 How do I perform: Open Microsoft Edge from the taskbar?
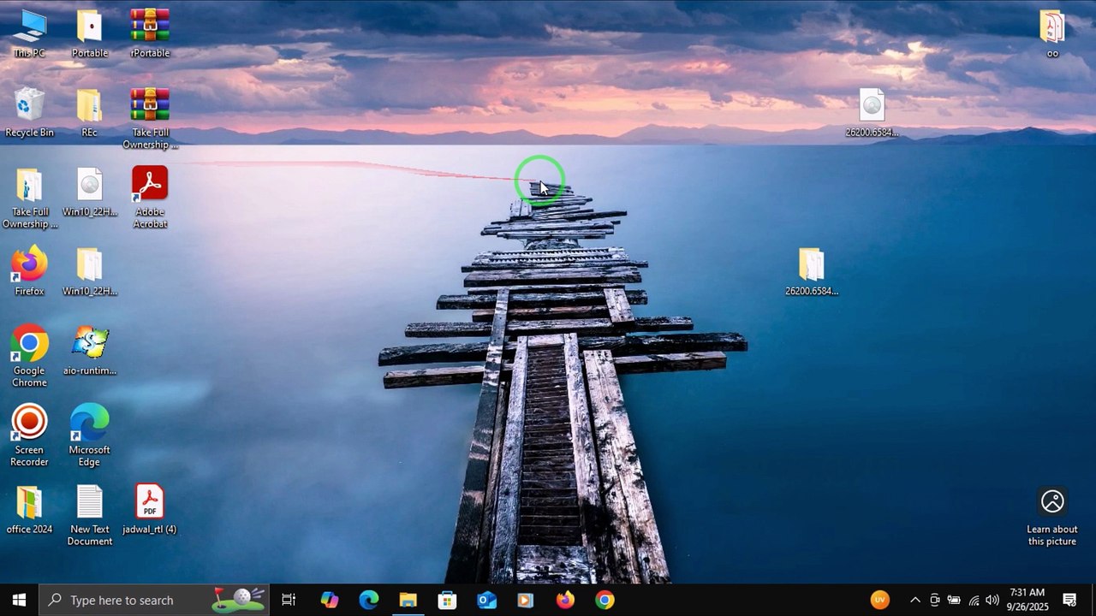pyautogui.click(x=369, y=600)
